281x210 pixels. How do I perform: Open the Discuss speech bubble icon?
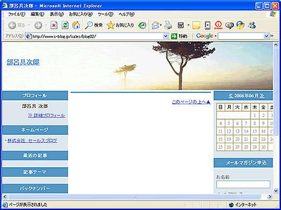tap(229, 25)
